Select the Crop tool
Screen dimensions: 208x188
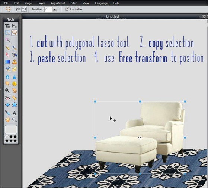[x=7, y=26]
